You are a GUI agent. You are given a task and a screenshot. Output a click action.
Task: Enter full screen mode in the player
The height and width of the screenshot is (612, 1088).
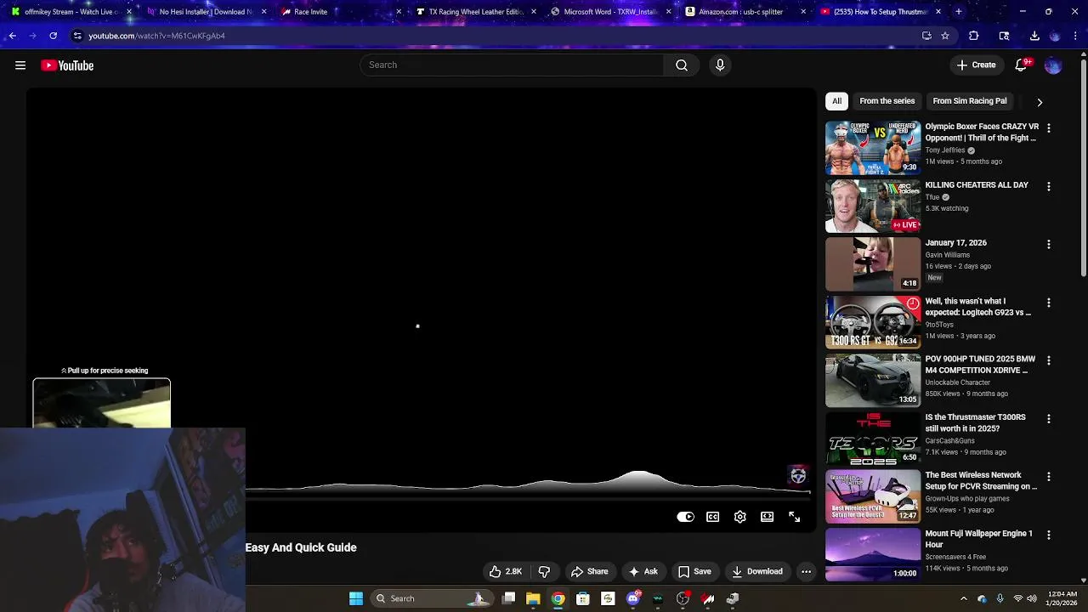(795, 517)
